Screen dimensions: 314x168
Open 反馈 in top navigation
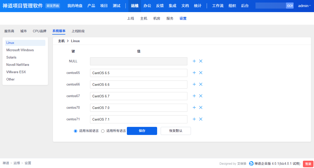160,6
